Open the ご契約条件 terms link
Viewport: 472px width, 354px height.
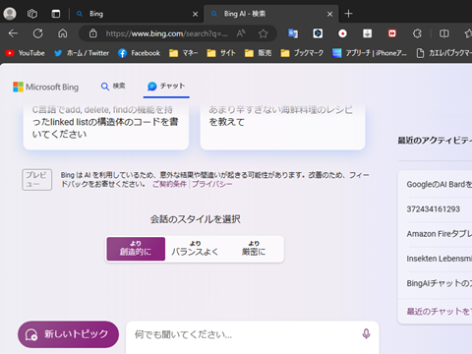(x=169, y=184)
